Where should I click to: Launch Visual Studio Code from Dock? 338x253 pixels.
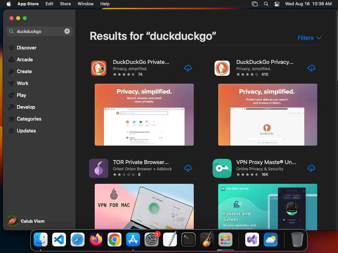coord(59,239)
